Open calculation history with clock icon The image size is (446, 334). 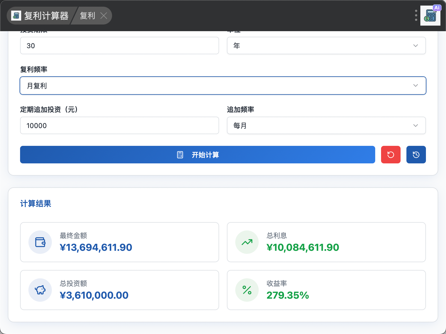click(416, 155)
